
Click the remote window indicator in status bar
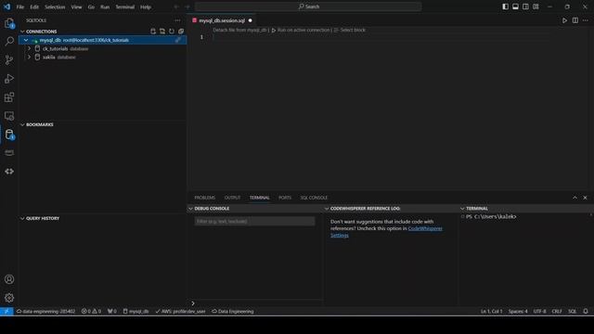6,312
